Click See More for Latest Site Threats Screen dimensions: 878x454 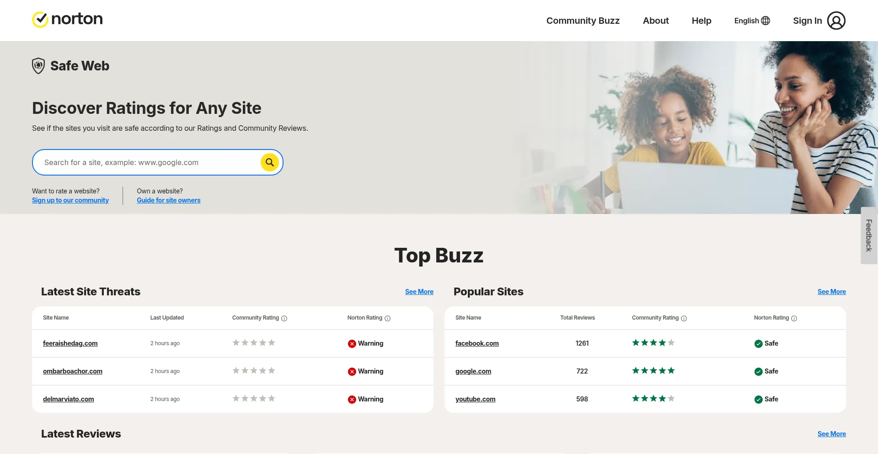419,292
